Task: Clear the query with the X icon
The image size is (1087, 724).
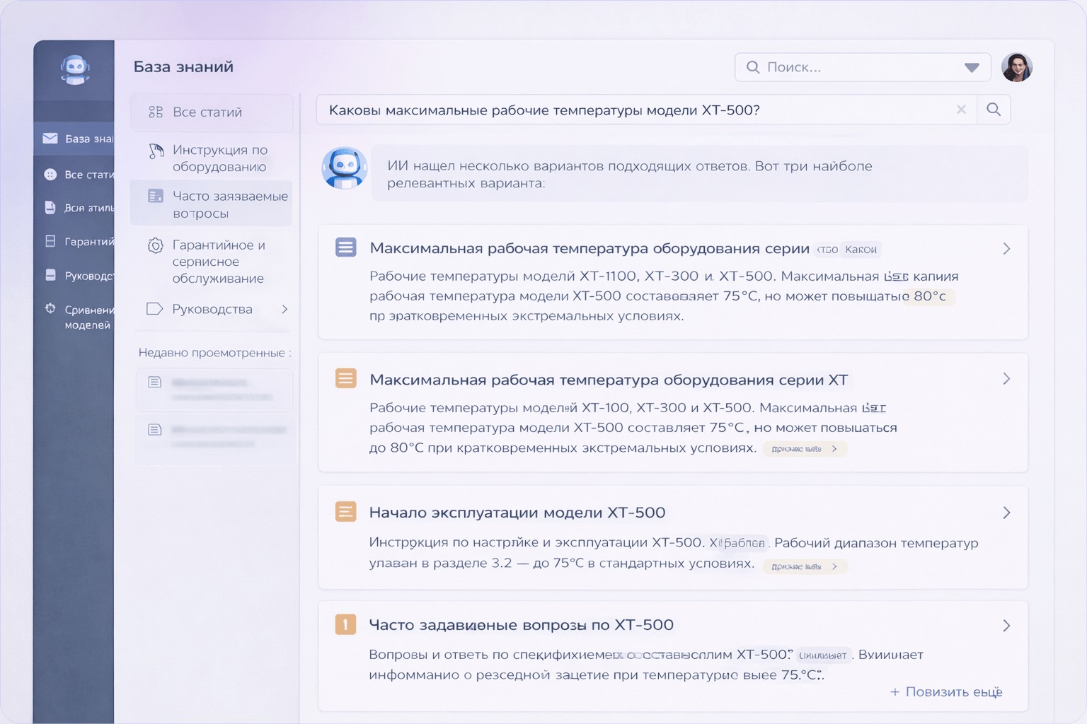Action: (961, 110)
